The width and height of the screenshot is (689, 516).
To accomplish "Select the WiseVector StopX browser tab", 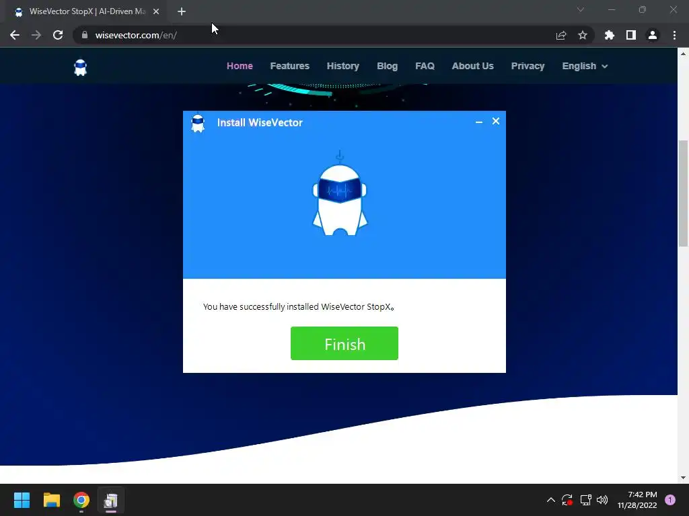I will [85, 12].
